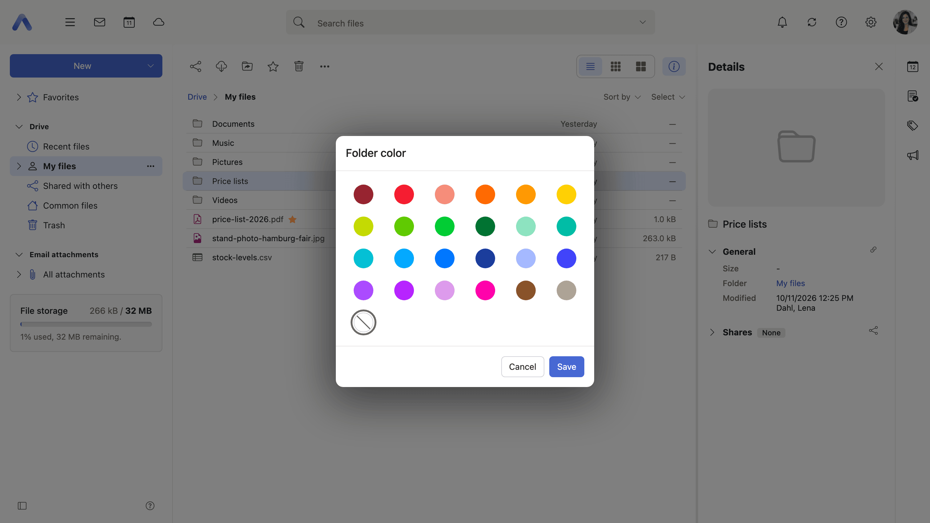Open Common files in sidebar
930x523 pixels.
coord(70,206)
